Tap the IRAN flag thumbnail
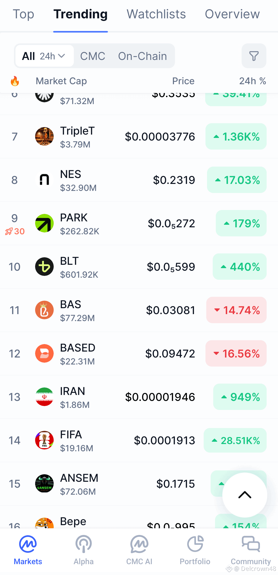The height and width of the screenshot is (575, 278). tap(44, 397)
